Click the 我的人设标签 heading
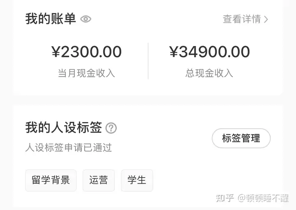 [x=64, y=128]
